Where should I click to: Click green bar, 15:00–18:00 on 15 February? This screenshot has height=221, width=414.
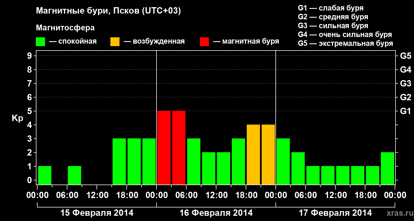point(119,161)
